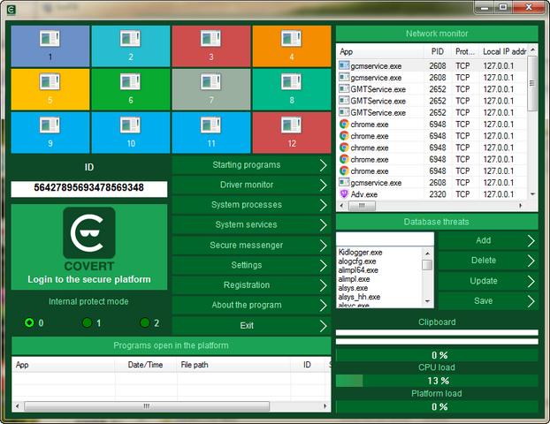Select the Adv.exe PID 2320 cell
This screenshot has height=424, width=550.
[x=438, y=194]
